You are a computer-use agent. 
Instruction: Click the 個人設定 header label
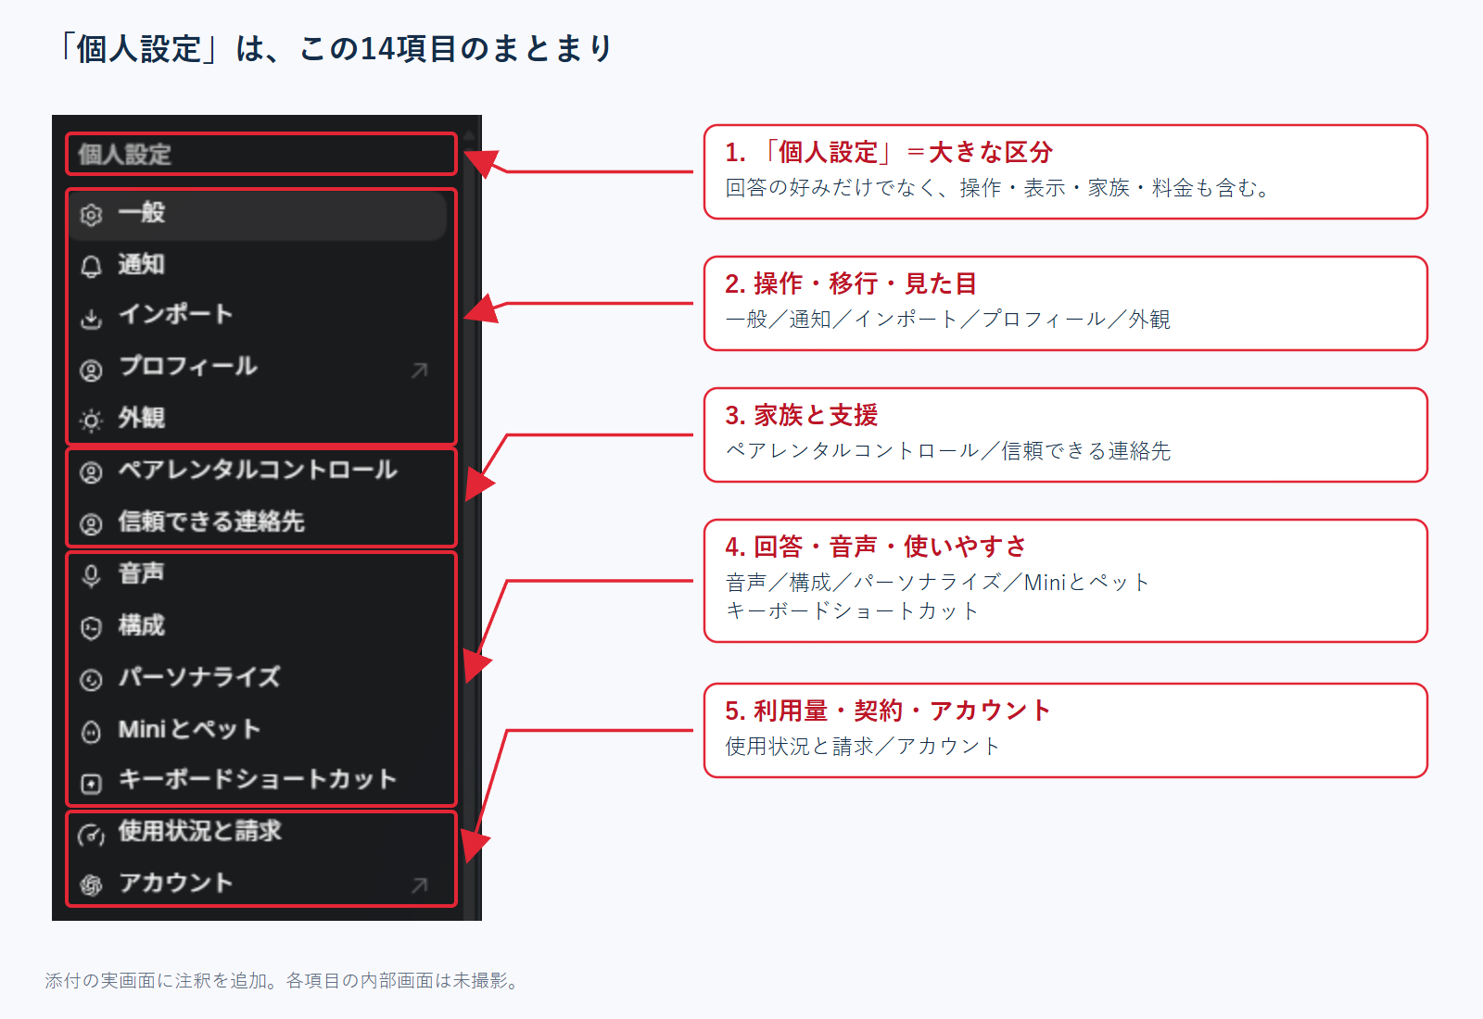[x=125, y=155]
